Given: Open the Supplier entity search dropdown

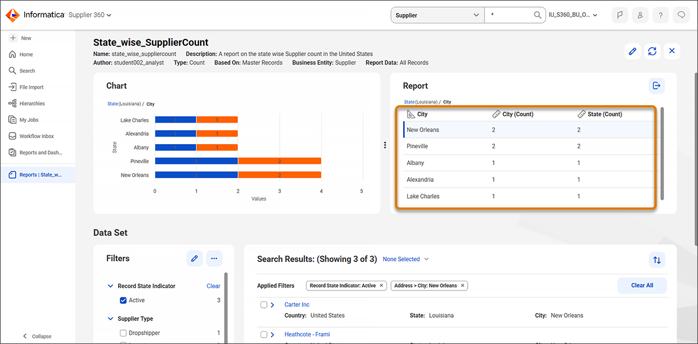Looking at the screenshot, I should pyautogui.click(x=437, y=15).
